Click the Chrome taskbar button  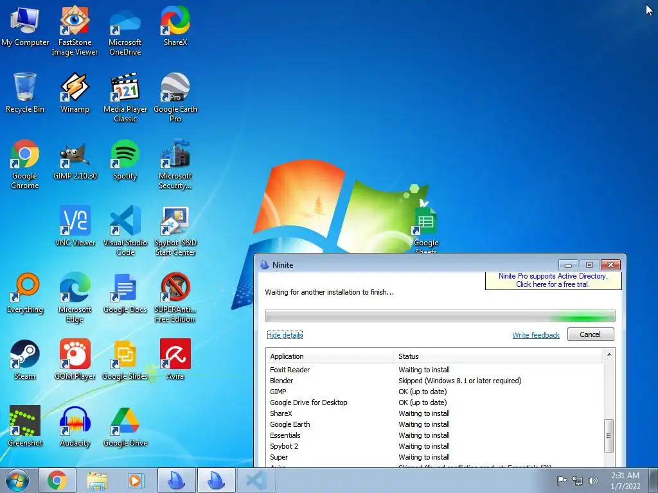[57, 481]
